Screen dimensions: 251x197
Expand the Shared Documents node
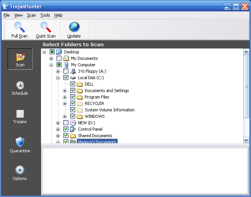(58, 136)
